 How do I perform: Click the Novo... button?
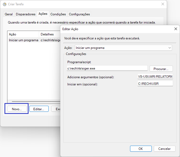pos(17,109)
